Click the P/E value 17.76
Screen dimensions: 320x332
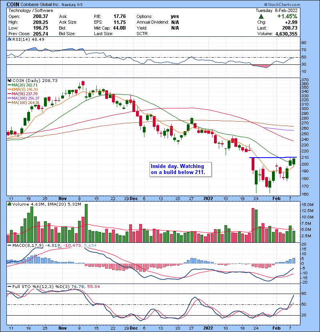120,16
